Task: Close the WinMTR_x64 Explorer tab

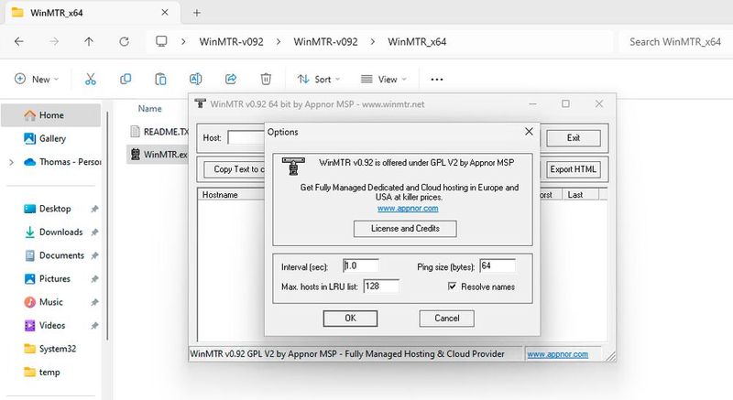Action: pyautogui.click(x=165, y=13)
